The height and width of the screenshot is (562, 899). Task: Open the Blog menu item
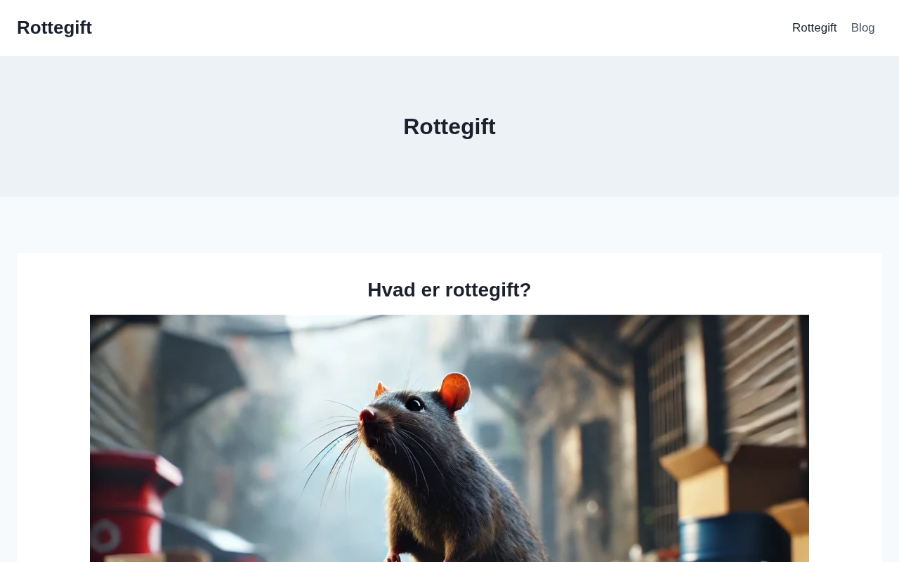[x=862, y=28]
